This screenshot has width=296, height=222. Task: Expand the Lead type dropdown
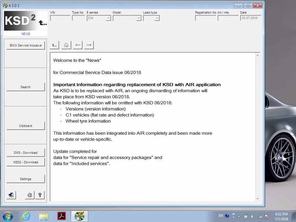click(x=157, y=18)
